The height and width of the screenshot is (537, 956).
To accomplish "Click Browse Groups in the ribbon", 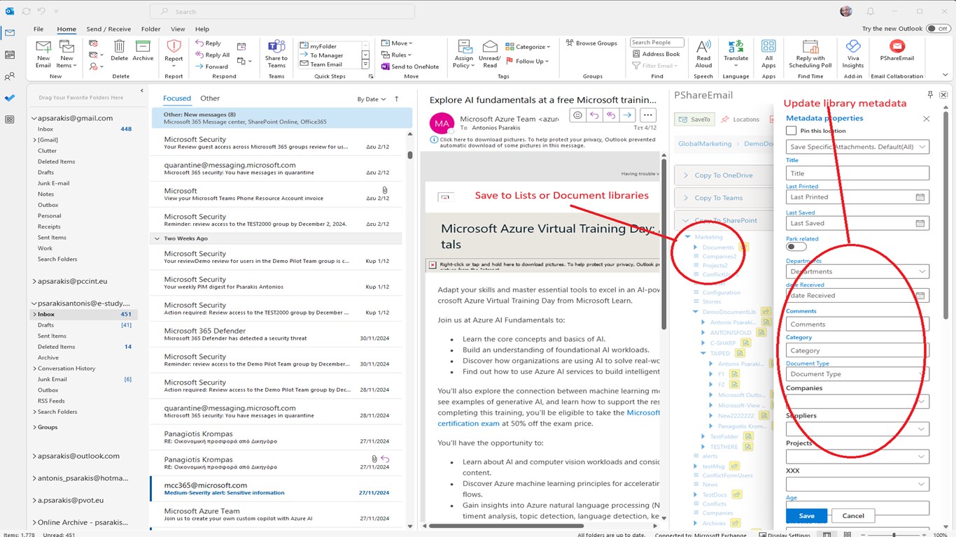I will 591,43.
